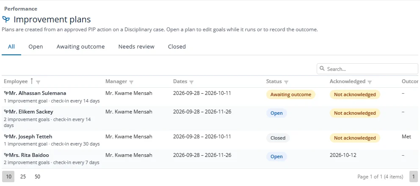Click Not acknowledged badge in Joseph Tetteh row
420x186 pixels.
pyautogui.click(x=355, y=138)
